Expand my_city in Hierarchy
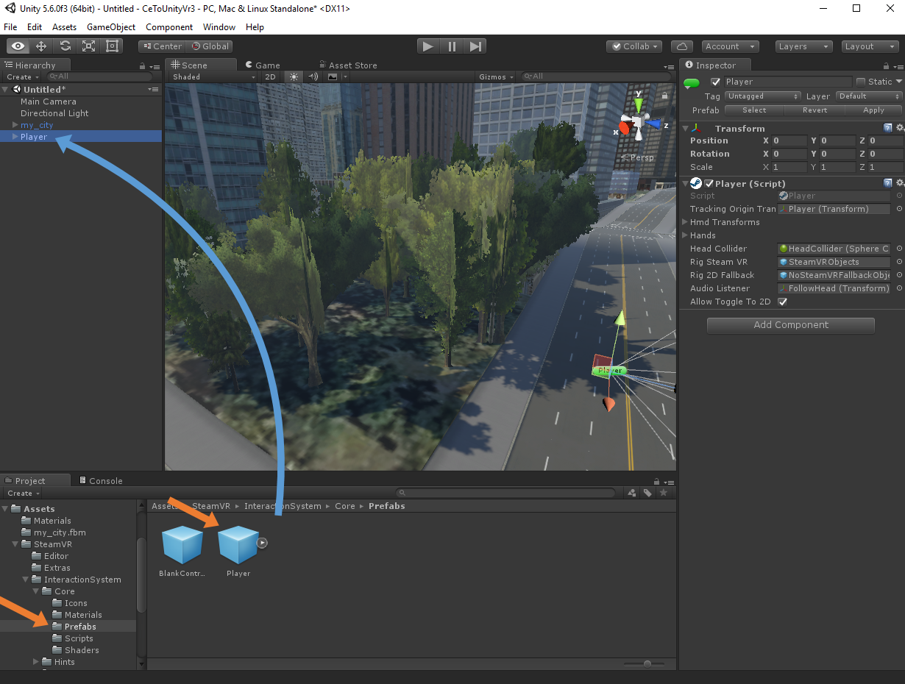 15,125
